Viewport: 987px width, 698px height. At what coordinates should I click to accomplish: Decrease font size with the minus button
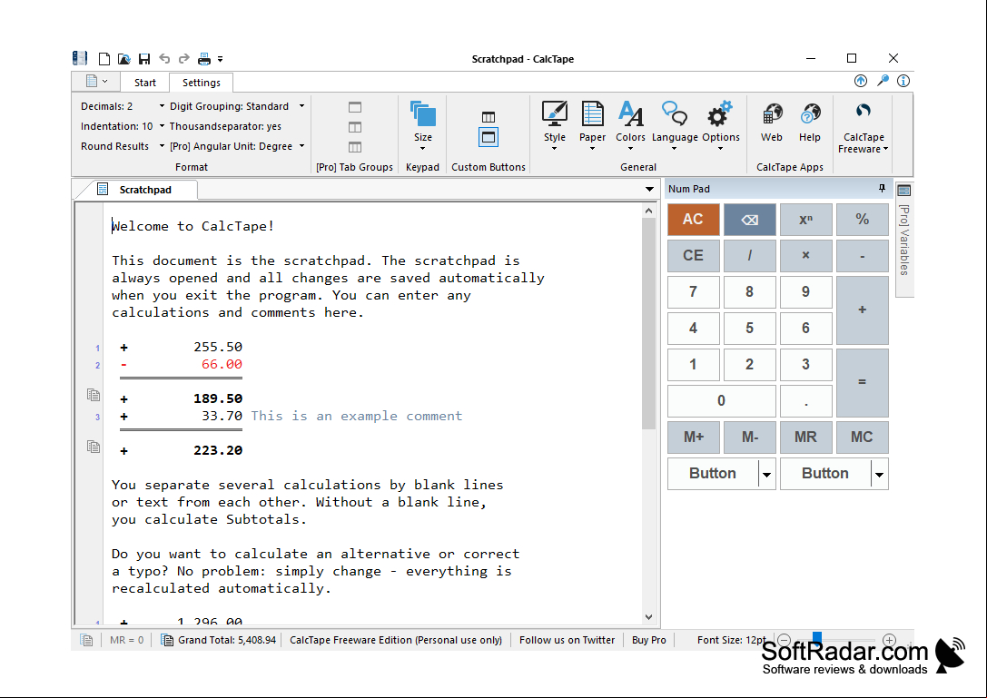(784, 640)
